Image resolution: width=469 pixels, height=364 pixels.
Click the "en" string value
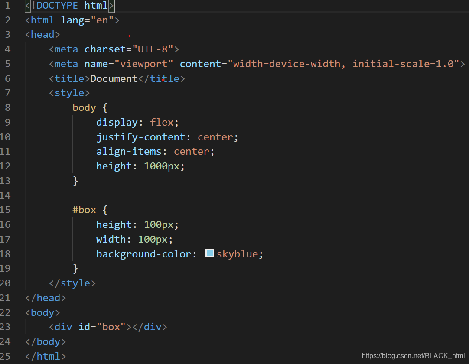click(x=102, y=20)
